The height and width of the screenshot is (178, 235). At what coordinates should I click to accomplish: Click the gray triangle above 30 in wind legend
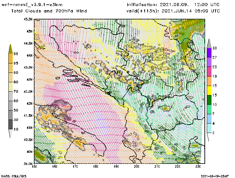(209, 43)
